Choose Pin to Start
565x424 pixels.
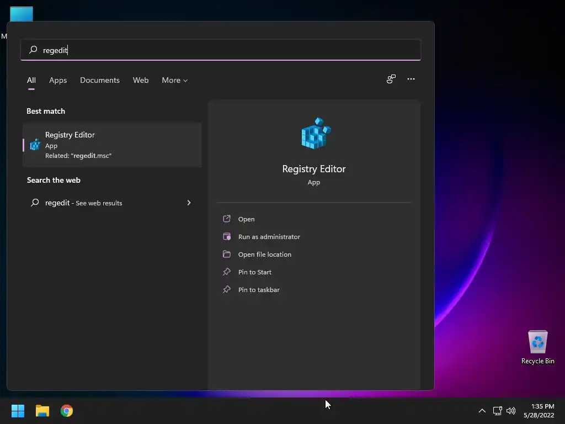tap(255, 272)
